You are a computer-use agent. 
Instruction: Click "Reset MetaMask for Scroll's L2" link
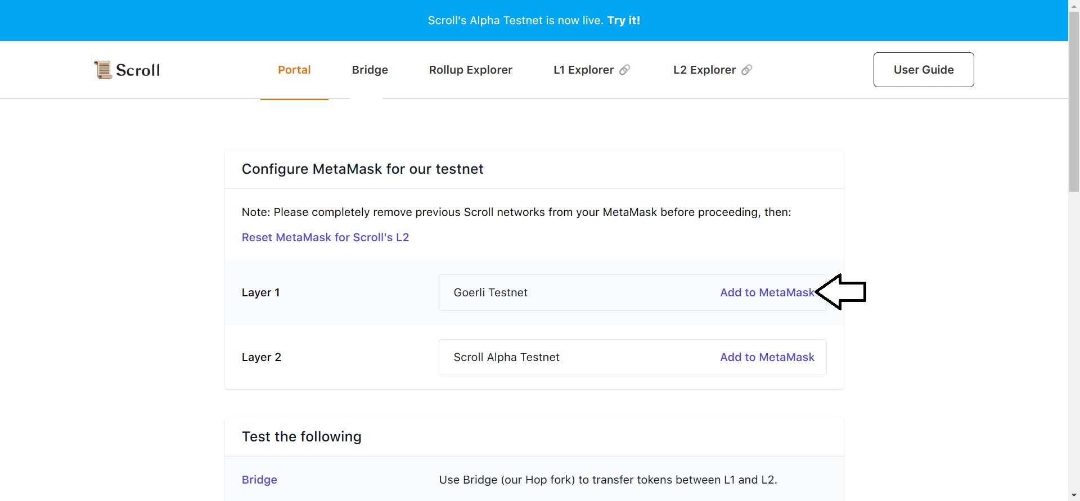(325, 237)
